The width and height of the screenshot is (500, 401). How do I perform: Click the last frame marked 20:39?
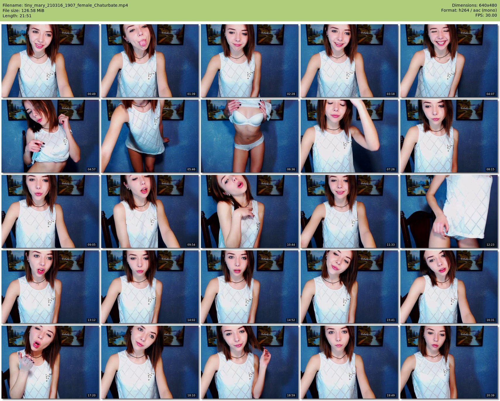coord(449,362)
